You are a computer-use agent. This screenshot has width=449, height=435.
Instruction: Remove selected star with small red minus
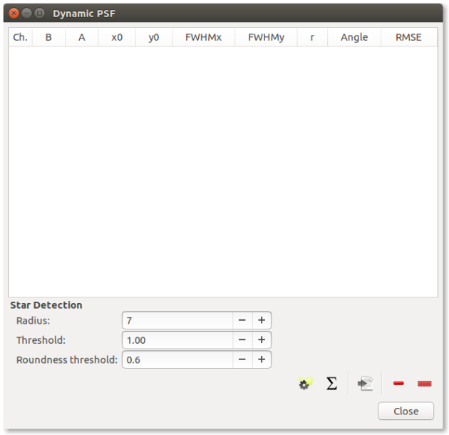tap(398, 384)
